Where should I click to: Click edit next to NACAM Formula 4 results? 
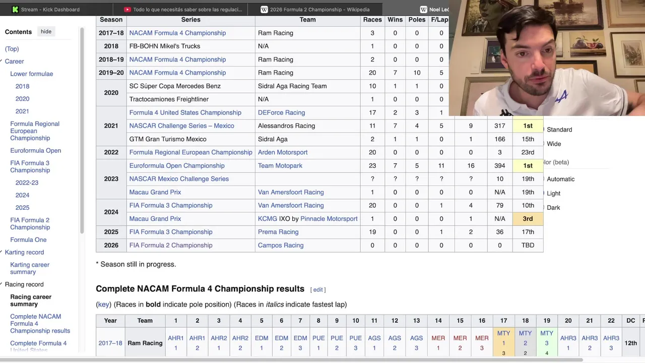(318, 289)
